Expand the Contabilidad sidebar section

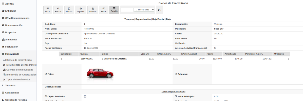point(14,93)
